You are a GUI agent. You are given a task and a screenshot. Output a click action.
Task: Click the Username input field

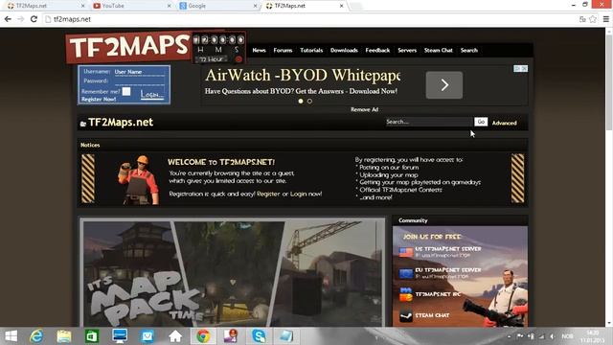(x=139, y=72)
